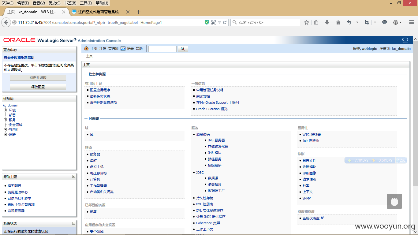Collapse the 帮助主题 panel
The width and height of the screenshot is (418, 235).
(x=73, y=177)
